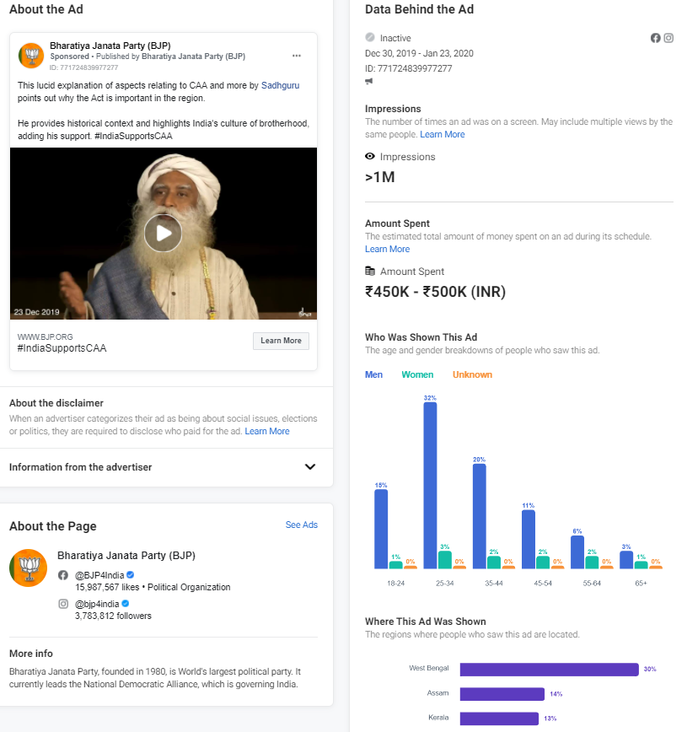Click the megaphone icon below the ad ID
687x732 pixels.
(369, 82)
